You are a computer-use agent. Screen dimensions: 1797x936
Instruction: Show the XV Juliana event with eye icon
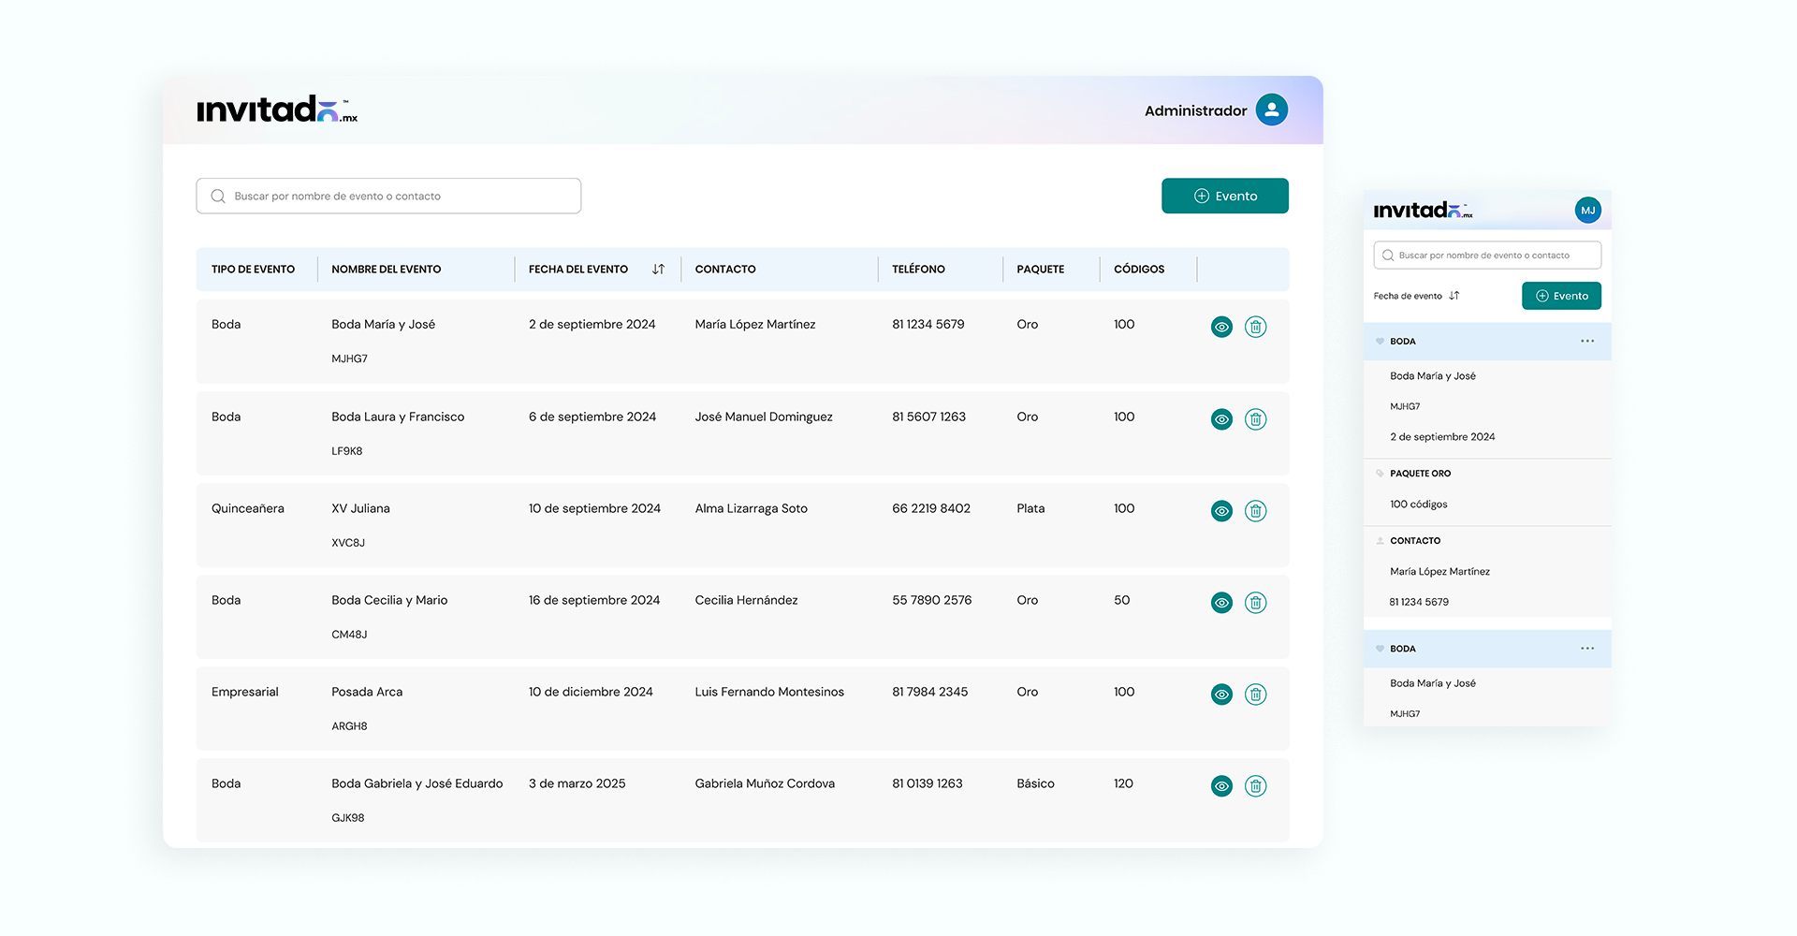pos(1221,511)
